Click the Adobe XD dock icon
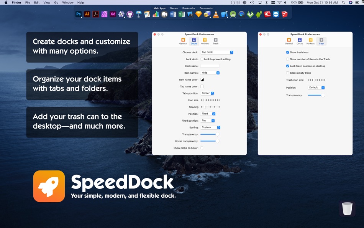364x228 pixels. pos(113,14)
